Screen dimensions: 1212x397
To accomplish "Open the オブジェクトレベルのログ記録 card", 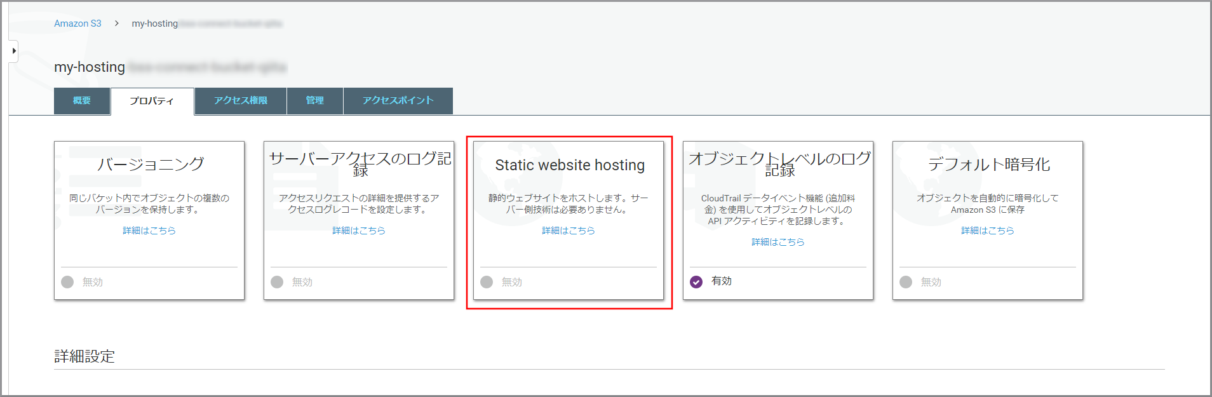I will (x=778, y=220).
